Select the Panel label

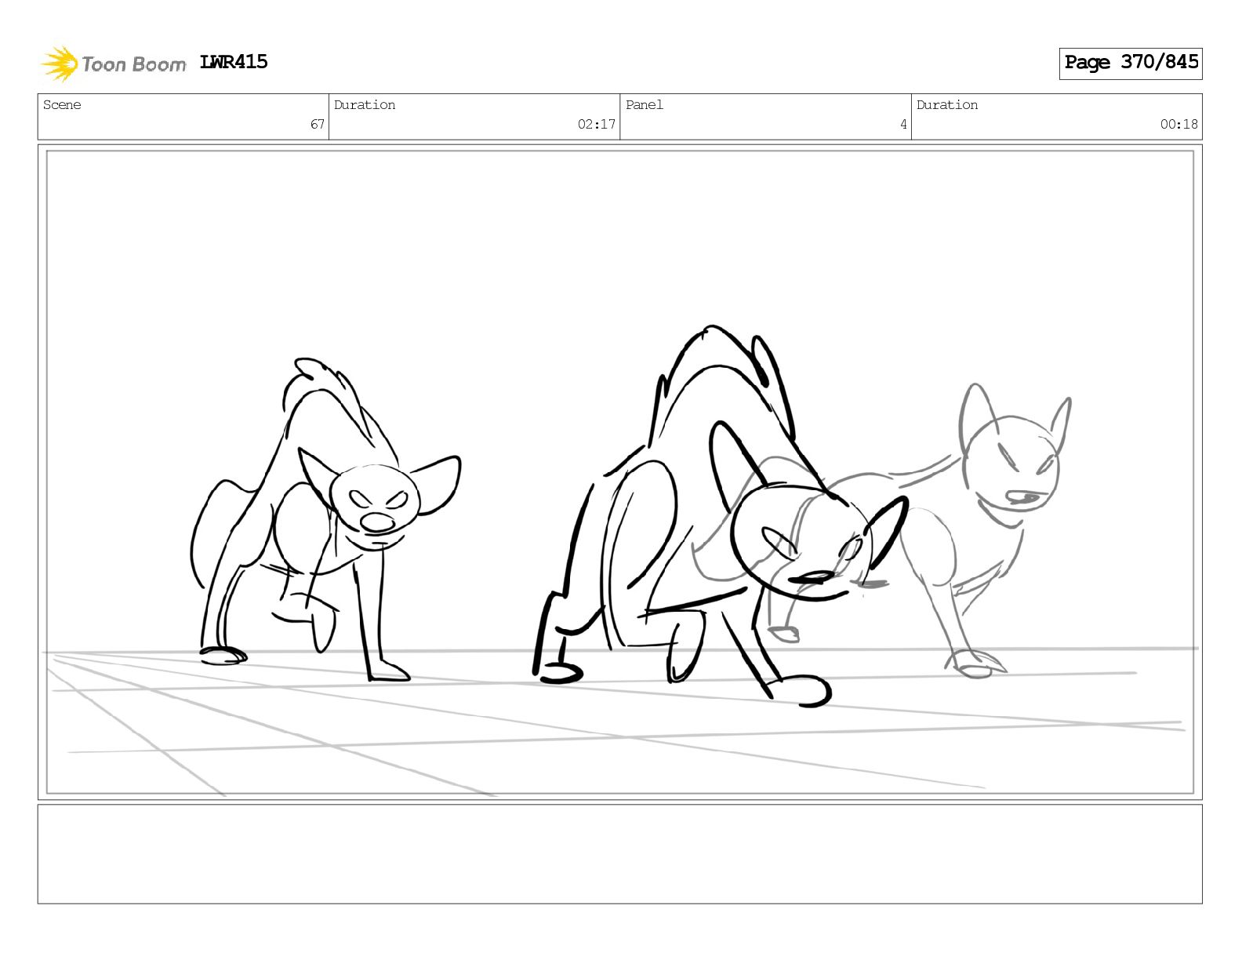click(x=644, y=105)
